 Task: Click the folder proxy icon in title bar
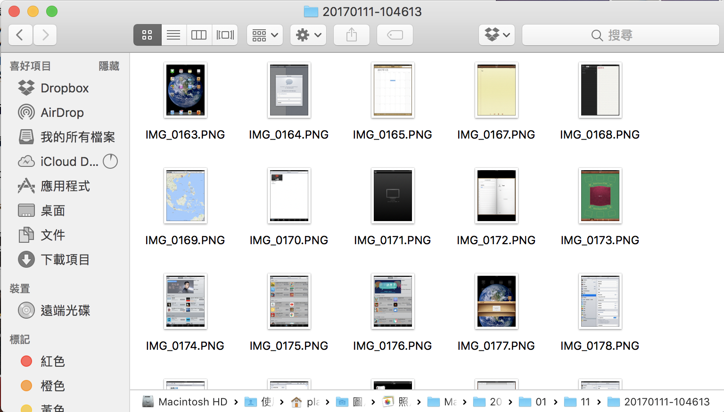click(311, 11)
